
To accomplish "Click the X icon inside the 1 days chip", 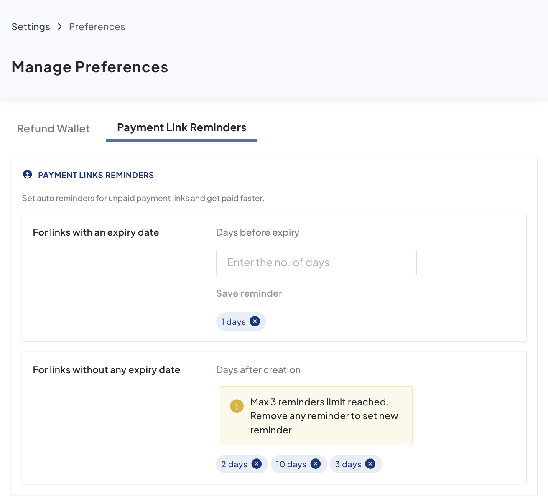I will pos(255,321).
